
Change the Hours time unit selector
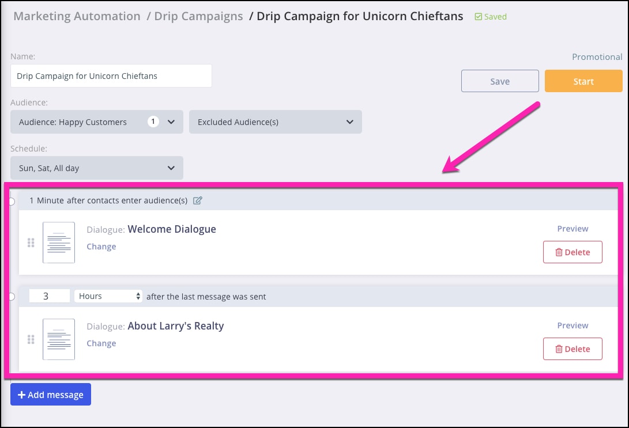(108, 296)
